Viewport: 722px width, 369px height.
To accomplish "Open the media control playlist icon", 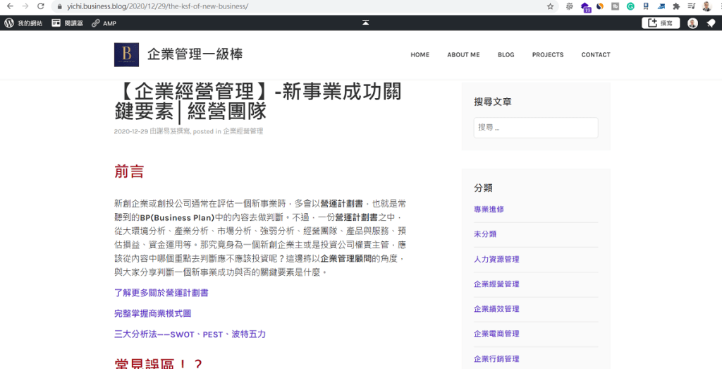I will click(x=692, y=6).
